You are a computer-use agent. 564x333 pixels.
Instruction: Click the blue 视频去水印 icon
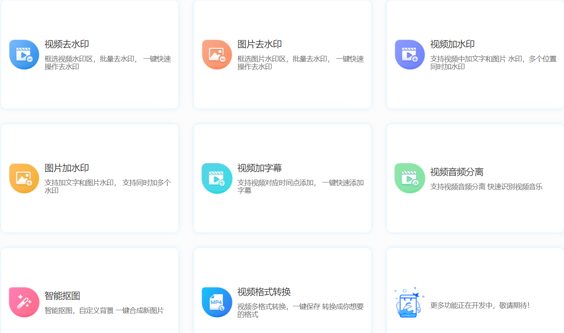pos(24,55)
